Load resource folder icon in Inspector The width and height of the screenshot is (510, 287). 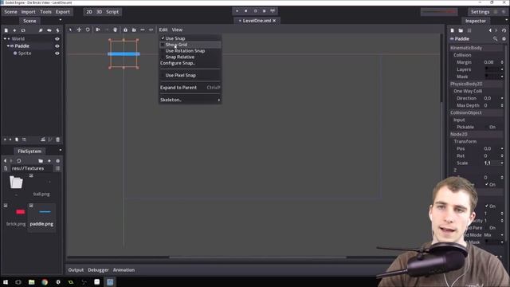[x=461, y=30]
